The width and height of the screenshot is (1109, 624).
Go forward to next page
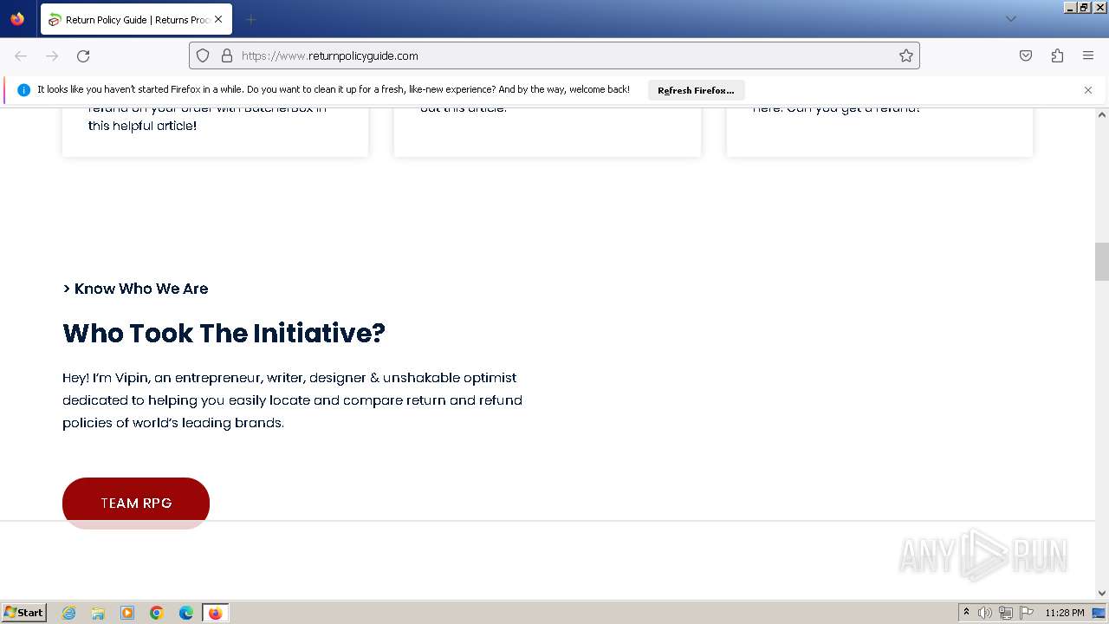[52, 55]
